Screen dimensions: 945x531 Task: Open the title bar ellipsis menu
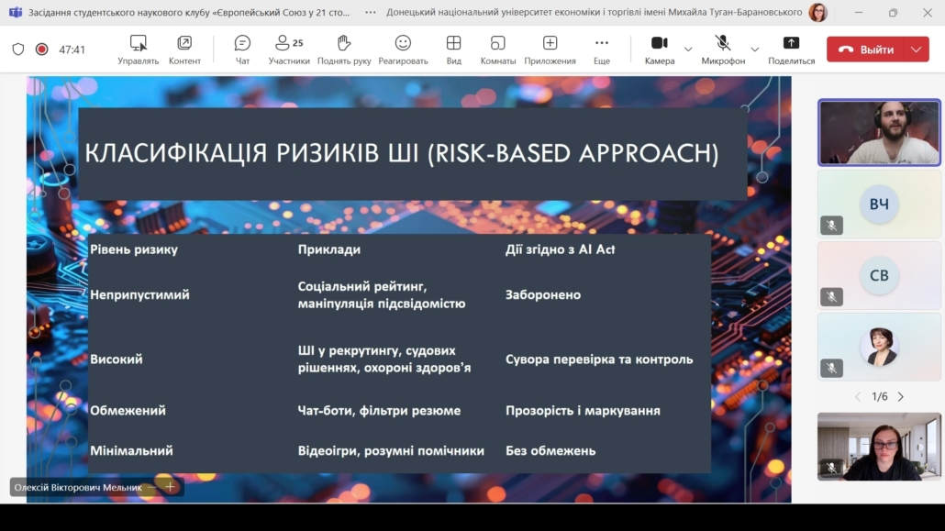[371, 12]
